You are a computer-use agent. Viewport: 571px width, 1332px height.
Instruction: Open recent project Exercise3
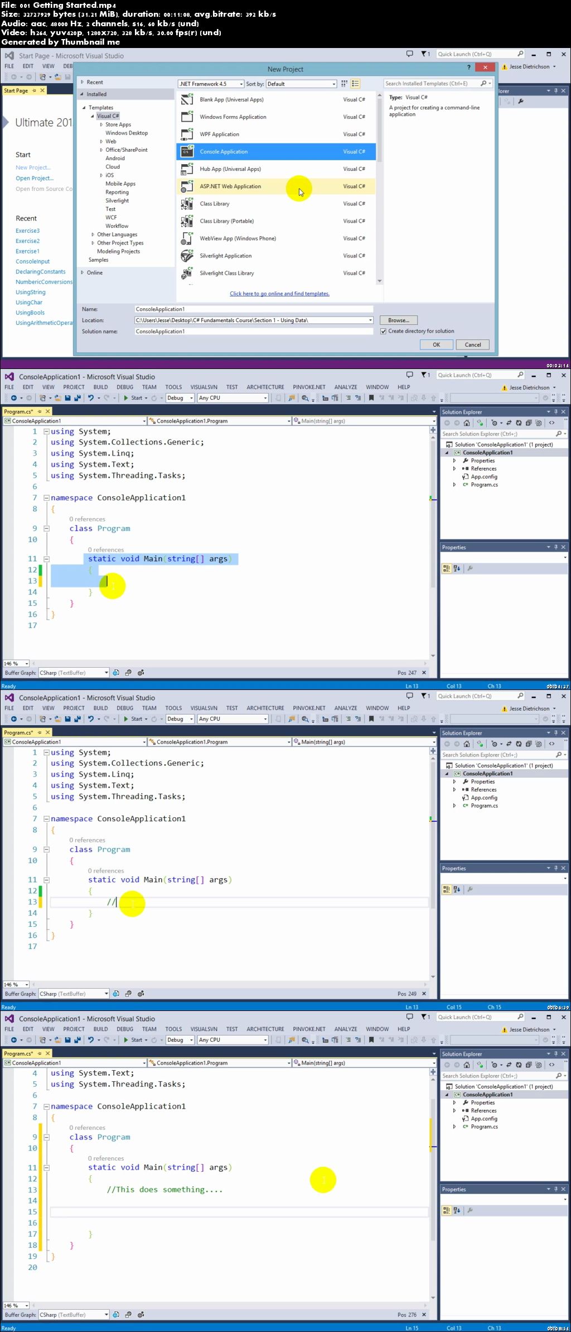click(x=27, y=231)
